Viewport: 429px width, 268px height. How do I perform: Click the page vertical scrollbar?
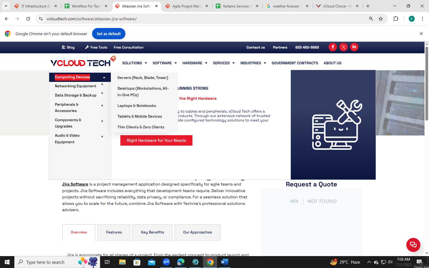click(427, 83)
